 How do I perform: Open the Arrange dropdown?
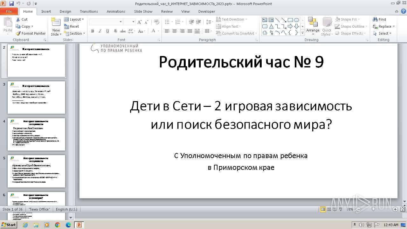click(313, 27)
